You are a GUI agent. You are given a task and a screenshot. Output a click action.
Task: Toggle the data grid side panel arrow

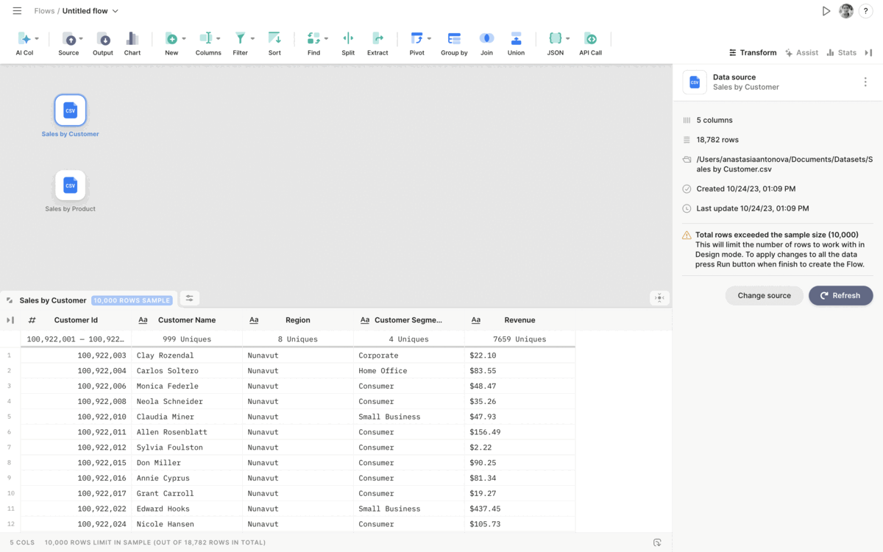pos(10,320)
